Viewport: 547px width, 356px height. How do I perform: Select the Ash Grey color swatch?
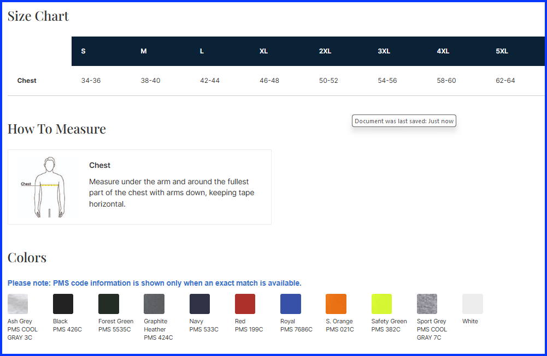point(17,304)
